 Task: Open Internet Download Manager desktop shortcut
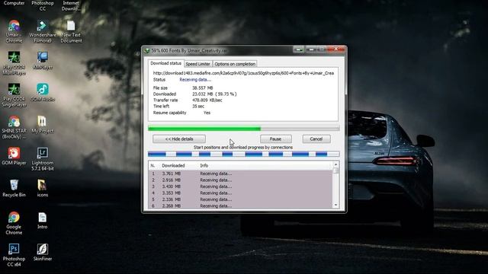(71, 5)
